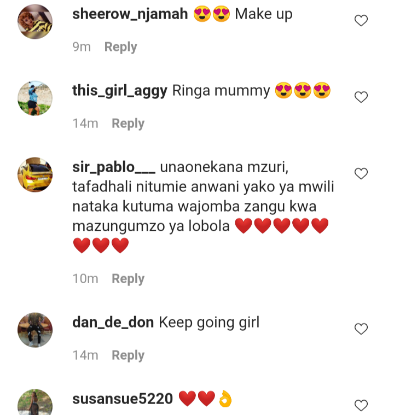394x415 pixels.
Task: Like dan_de_don's Keep going girl comment
Action: [361, 329]
